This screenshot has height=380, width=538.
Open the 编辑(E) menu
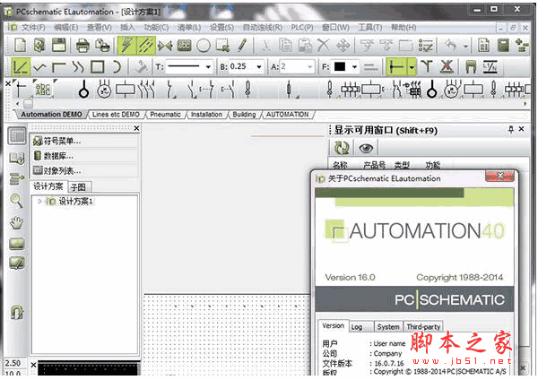[66, 28]
